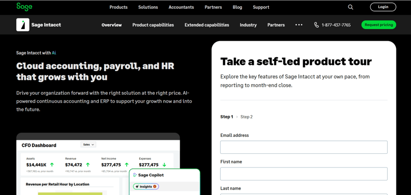Open the Partners menu in top bar

coord(214,7)
